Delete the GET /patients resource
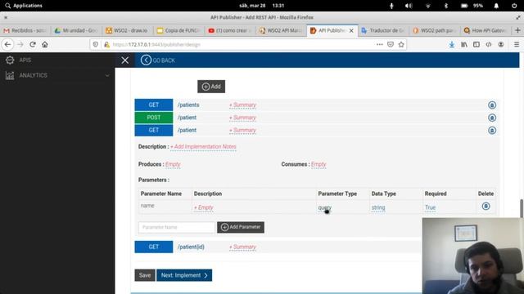This screenshot has width=524, height=294. [491, 105]
